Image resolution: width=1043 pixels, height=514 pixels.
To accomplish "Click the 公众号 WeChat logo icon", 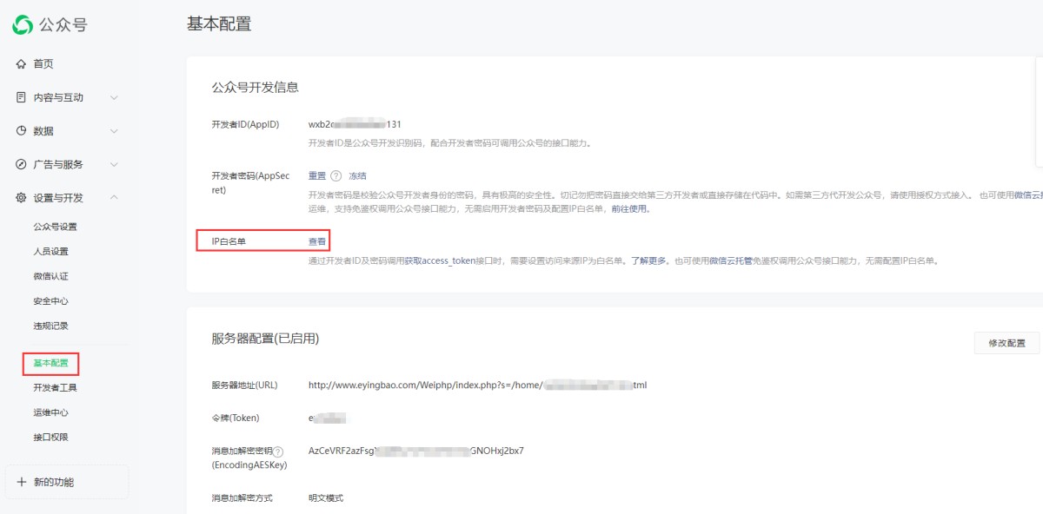I will tap(23, 25).
